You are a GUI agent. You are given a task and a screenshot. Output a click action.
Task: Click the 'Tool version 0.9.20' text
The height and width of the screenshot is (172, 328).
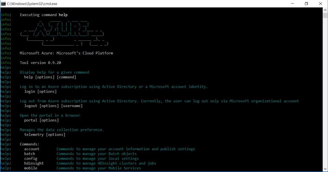point(40,63)
